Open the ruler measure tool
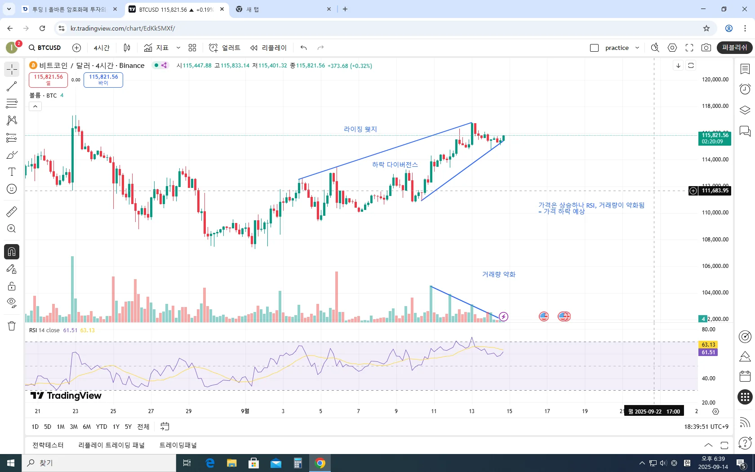755x472 pixels. click(x=12, y=211)
